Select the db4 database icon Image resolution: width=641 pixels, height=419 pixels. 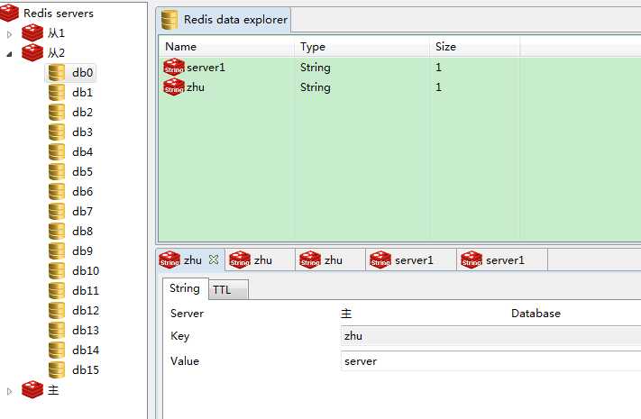57,151
